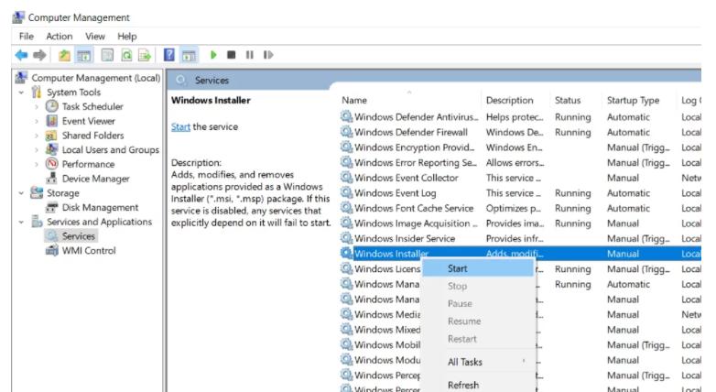Select Windows Error Reporting Service row
Viewport: 716px width, 392px height.
(x=521, y=163)
